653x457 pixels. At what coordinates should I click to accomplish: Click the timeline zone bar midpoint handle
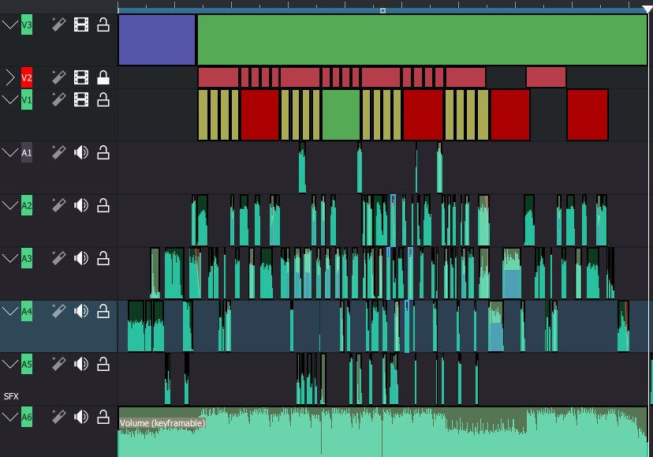point(382,10)
